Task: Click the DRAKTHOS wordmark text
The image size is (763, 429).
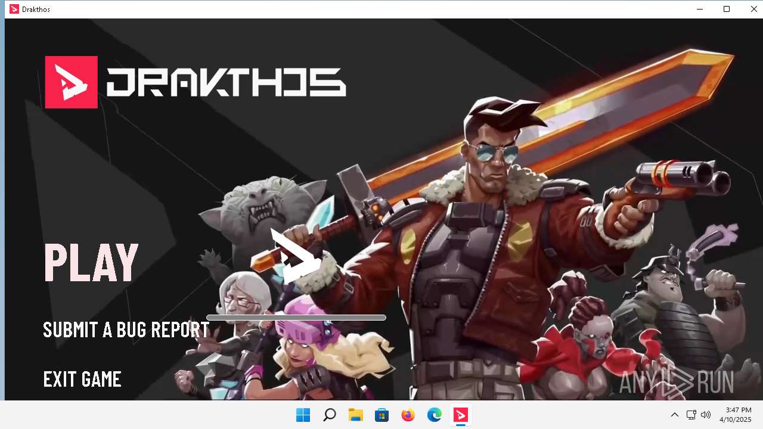Action: (x=227, y=82)
